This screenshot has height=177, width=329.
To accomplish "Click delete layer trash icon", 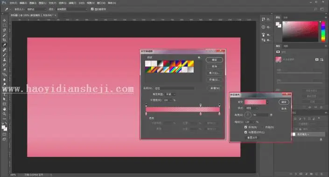I will pos(322,174).
